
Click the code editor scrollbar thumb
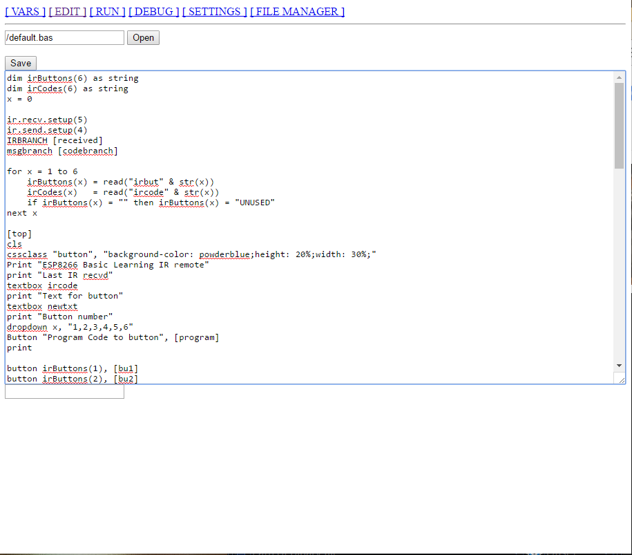619,125
